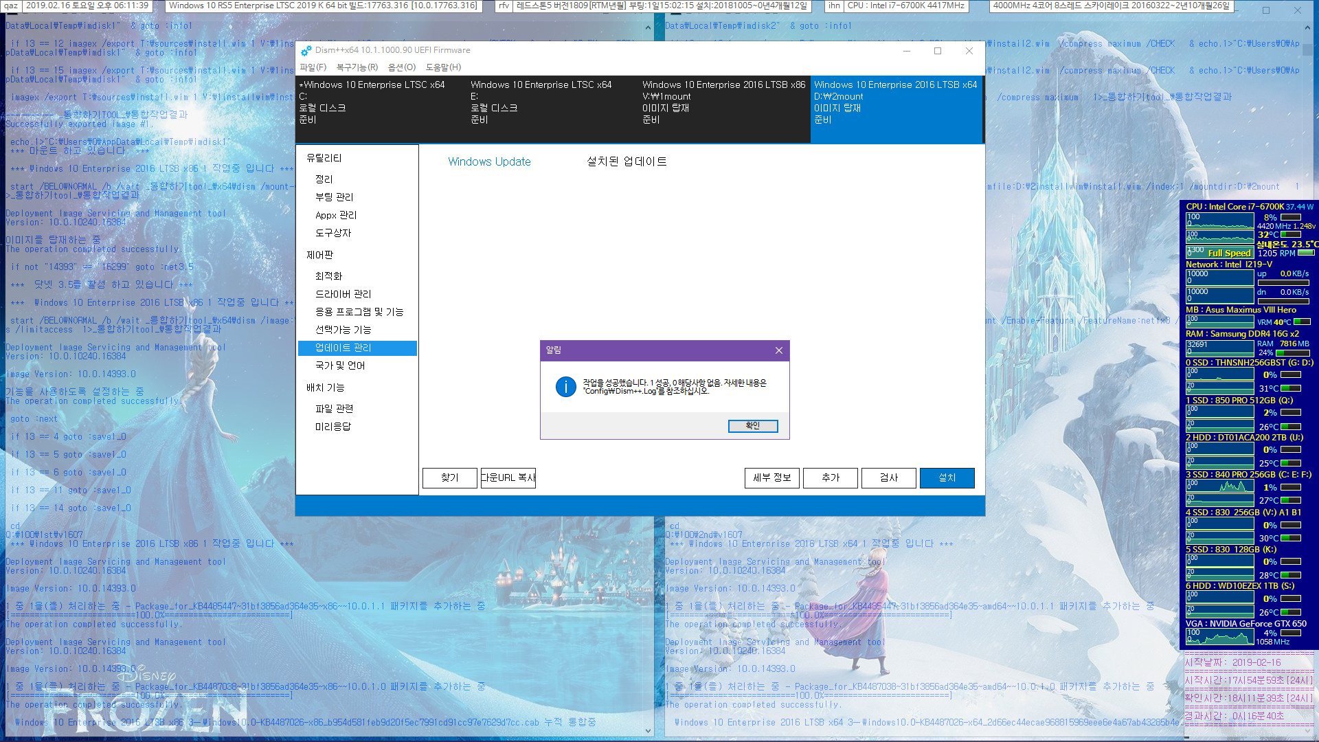Screen dimensions: 1319x742
Task: Select the 2016 LTSB x86 V:\1mount image
Action: (x=725, y=109)
